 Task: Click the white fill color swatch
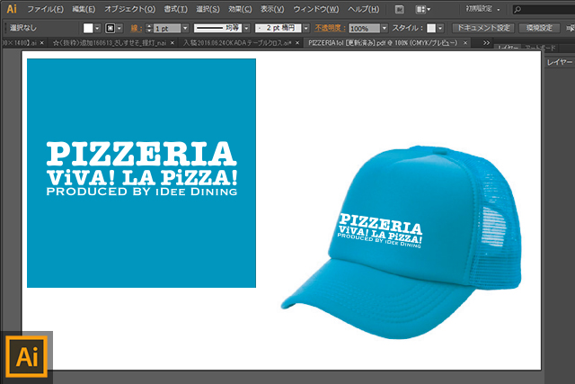coord(89,28)
